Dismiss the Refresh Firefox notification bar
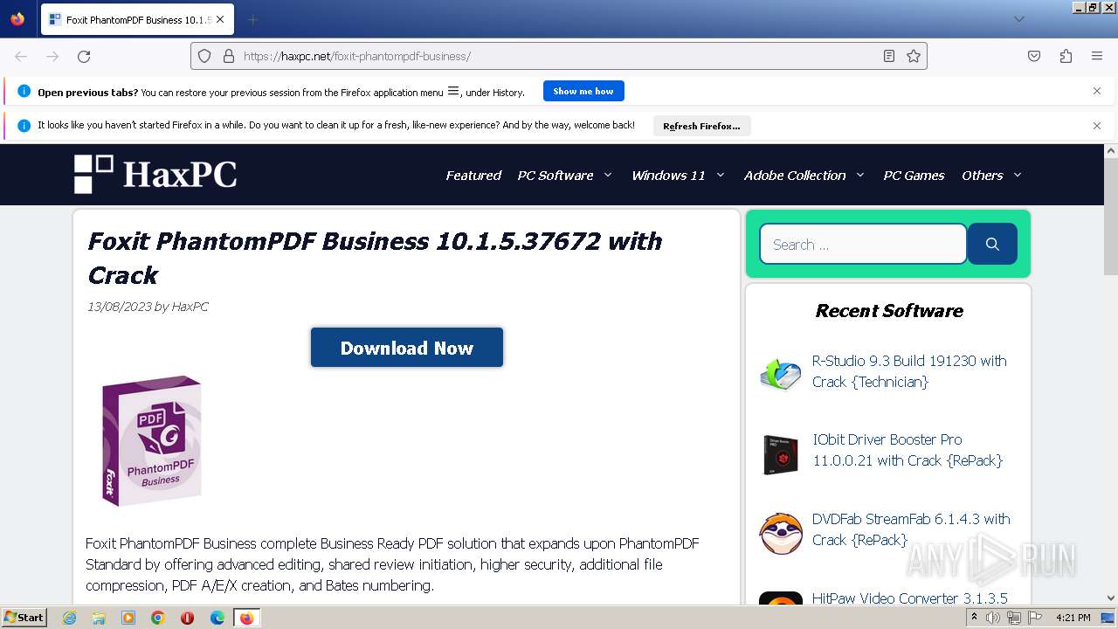 point(1097,126)
